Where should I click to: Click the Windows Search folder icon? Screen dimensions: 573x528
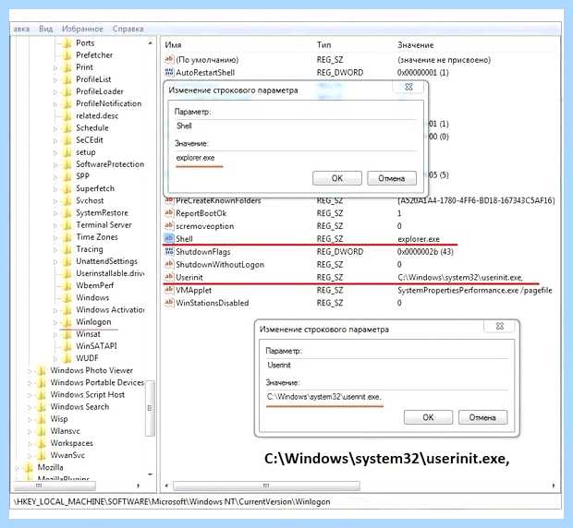42,406
